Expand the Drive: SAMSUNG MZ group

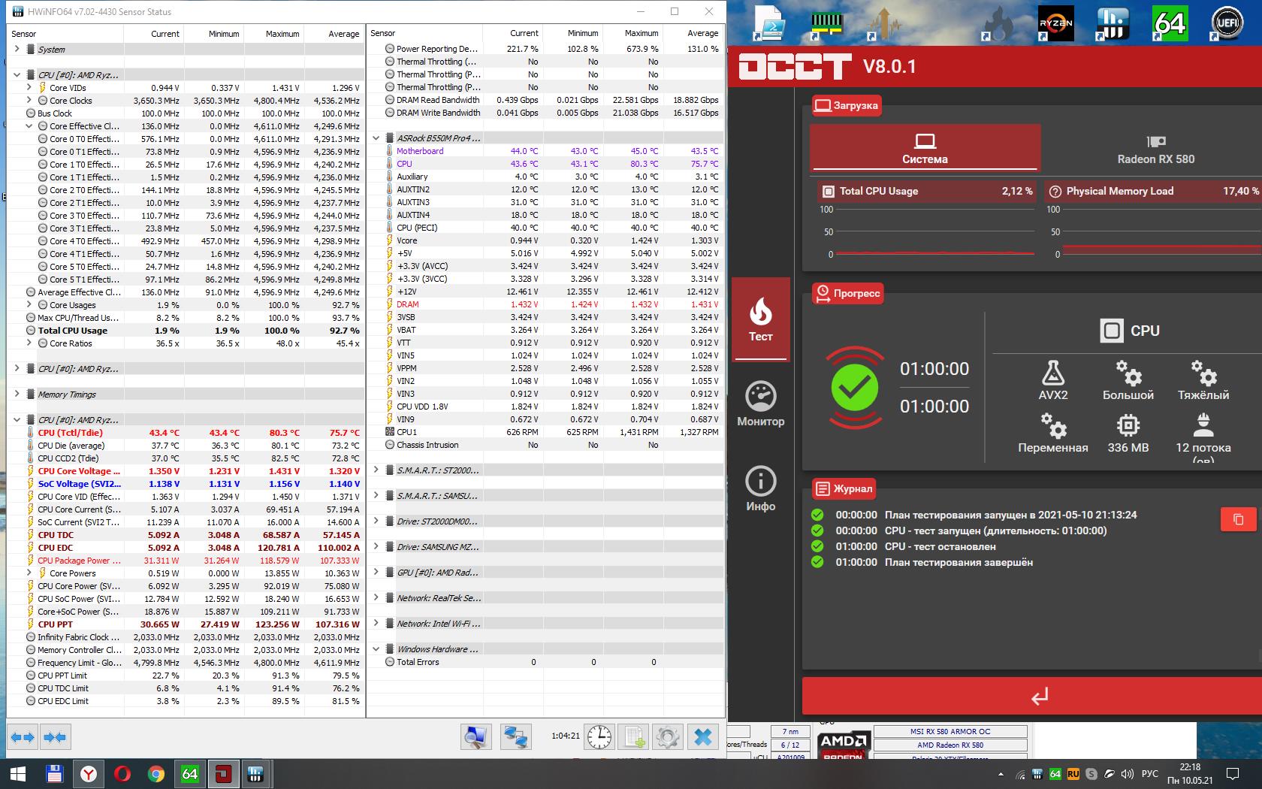point(376,546)
